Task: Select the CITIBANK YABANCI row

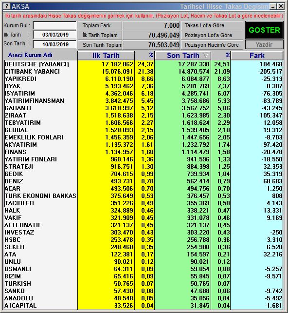Action: (x=144, y=72)
